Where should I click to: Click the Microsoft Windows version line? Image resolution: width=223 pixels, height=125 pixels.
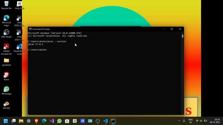point(55,33)
